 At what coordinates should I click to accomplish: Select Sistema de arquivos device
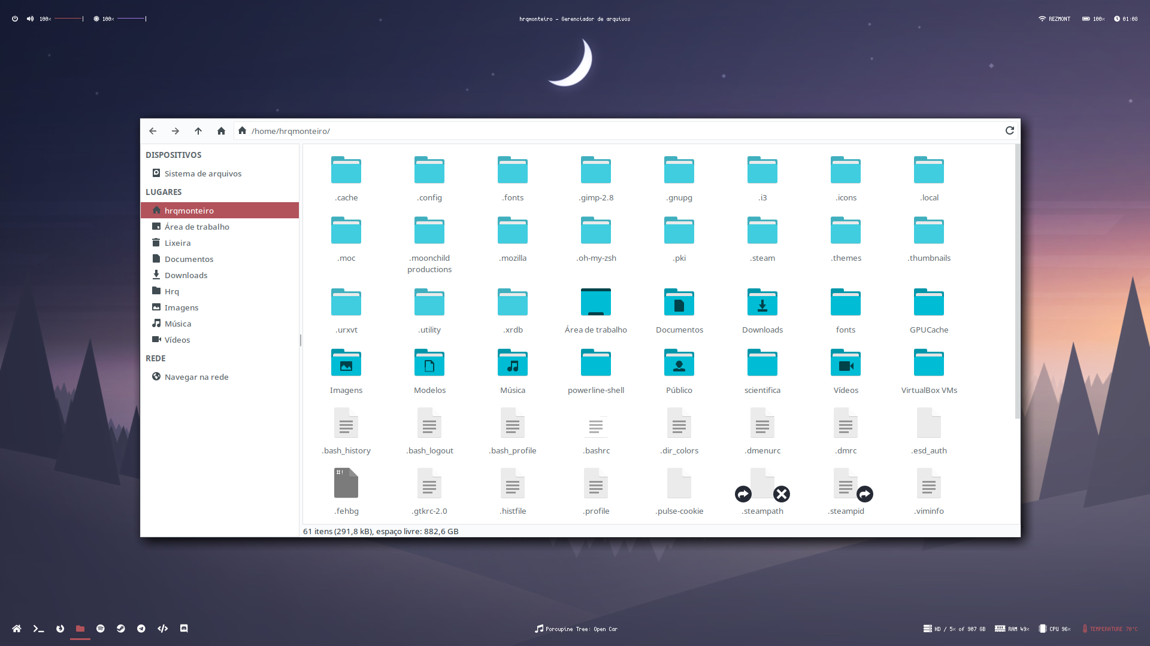point(202,173)
